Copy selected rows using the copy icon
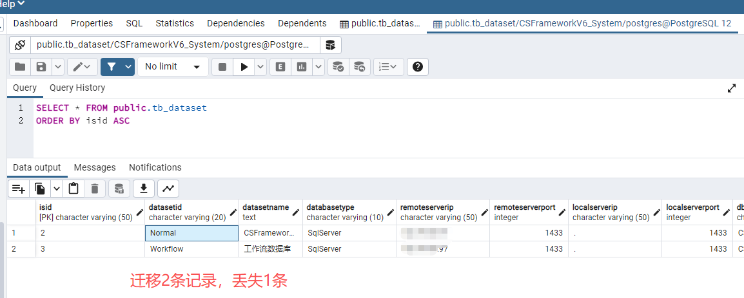This screenshot has height=298, width=744. (40, 189)
